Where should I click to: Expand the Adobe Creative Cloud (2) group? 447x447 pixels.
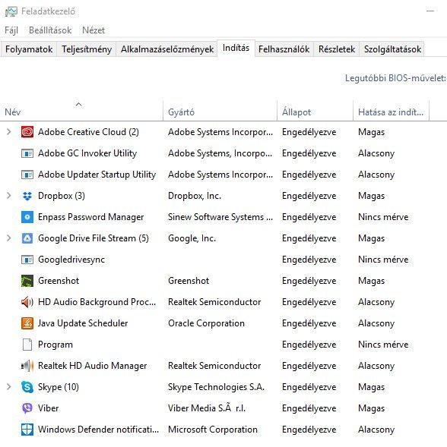point(8,132)
